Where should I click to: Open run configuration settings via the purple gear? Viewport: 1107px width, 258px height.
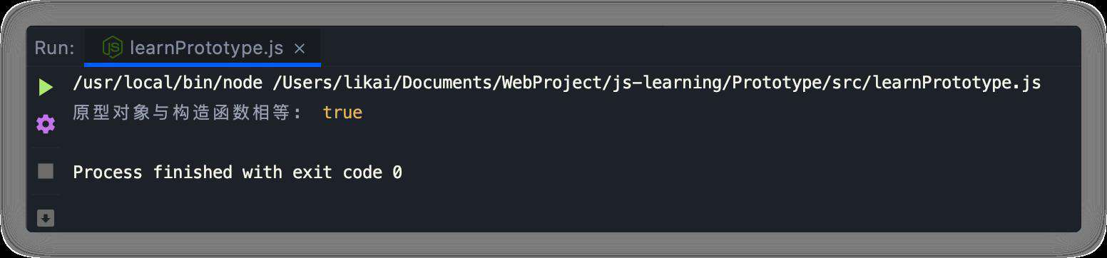point(46,125)
